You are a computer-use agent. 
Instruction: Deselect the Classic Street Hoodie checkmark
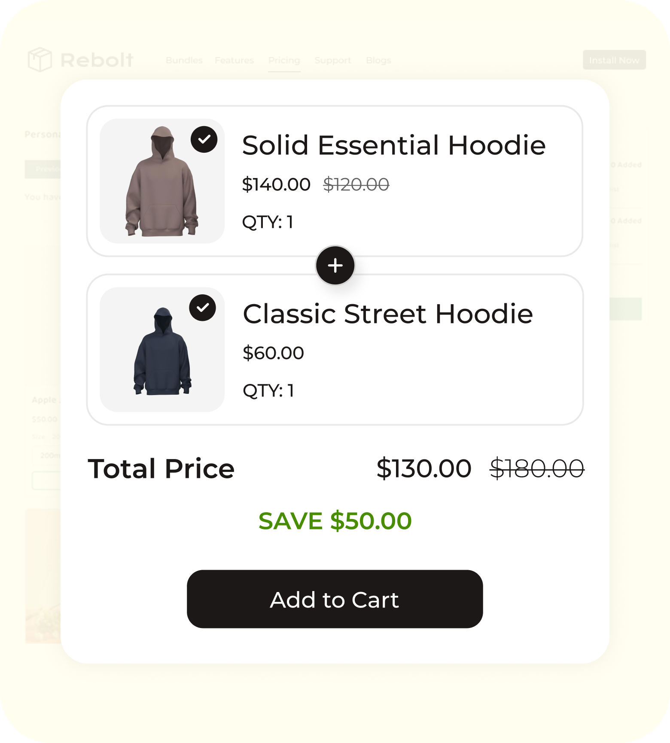point(202,308)
